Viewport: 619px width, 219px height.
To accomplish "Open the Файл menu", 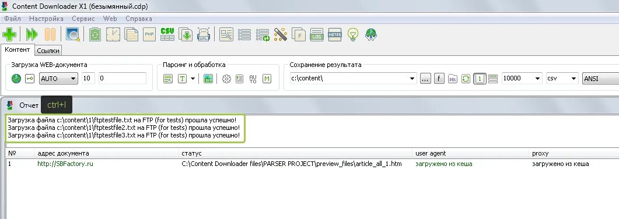I will 13,19.
